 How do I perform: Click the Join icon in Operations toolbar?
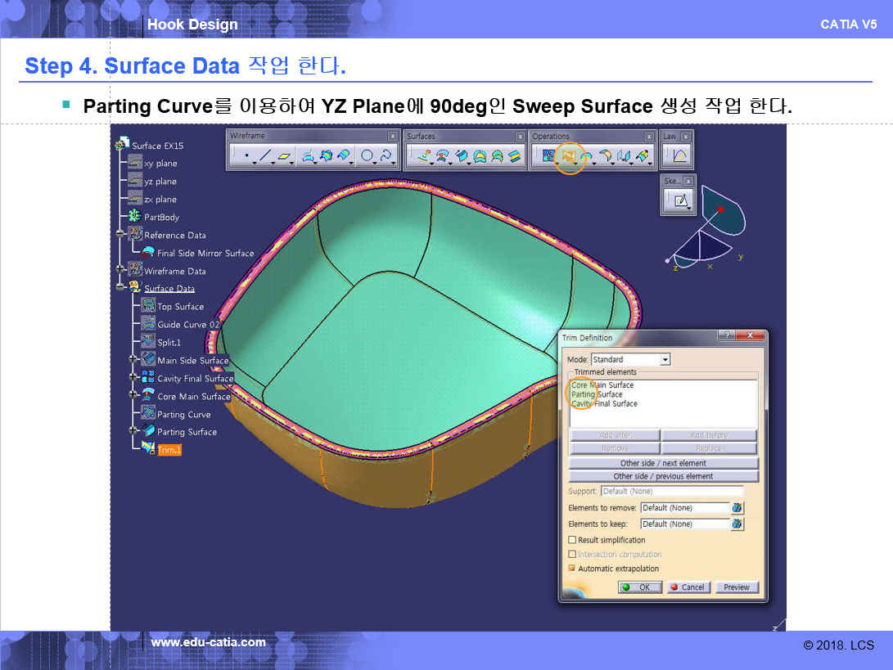(x=548, y=155)
